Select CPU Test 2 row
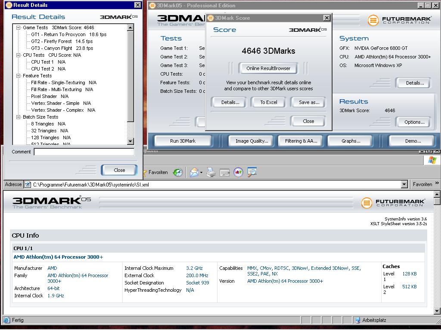 pos(48,69)
